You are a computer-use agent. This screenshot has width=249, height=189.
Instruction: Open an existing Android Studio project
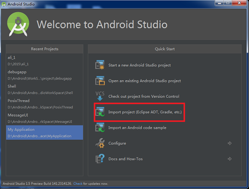pos(145,81)
